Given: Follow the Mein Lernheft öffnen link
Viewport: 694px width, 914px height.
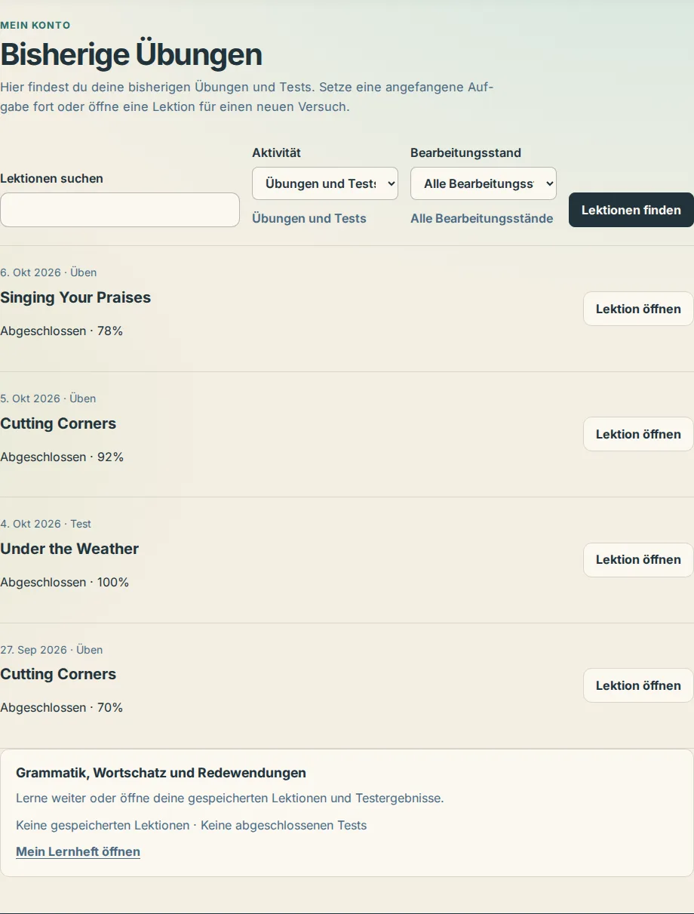Looking at the screenshot, I should click(x=78, y=851).
